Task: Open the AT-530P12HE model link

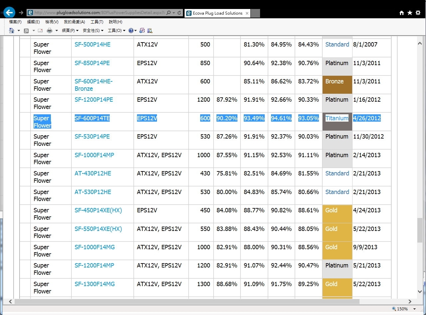Action: pyautogui.click(x=93, y=192)
